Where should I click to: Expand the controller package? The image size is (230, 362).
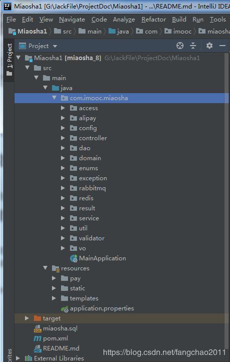coord(63,138)
